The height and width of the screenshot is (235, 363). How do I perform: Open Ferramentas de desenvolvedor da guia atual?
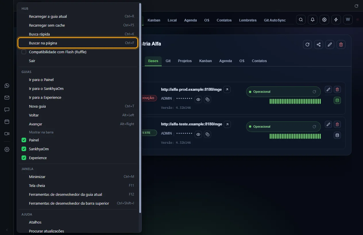coord(78,194)
